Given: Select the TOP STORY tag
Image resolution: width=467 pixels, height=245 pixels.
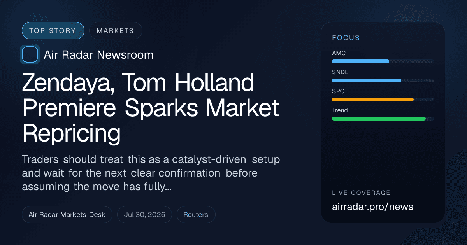Looking at the screenshot, I should (53, 31).
